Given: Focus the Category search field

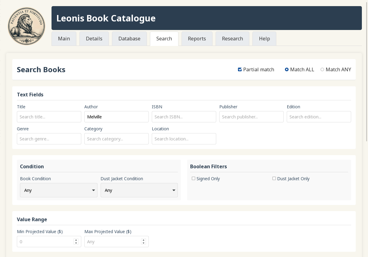Looking at the screenshot, I should pyautogui.click(x=117, y=139).
